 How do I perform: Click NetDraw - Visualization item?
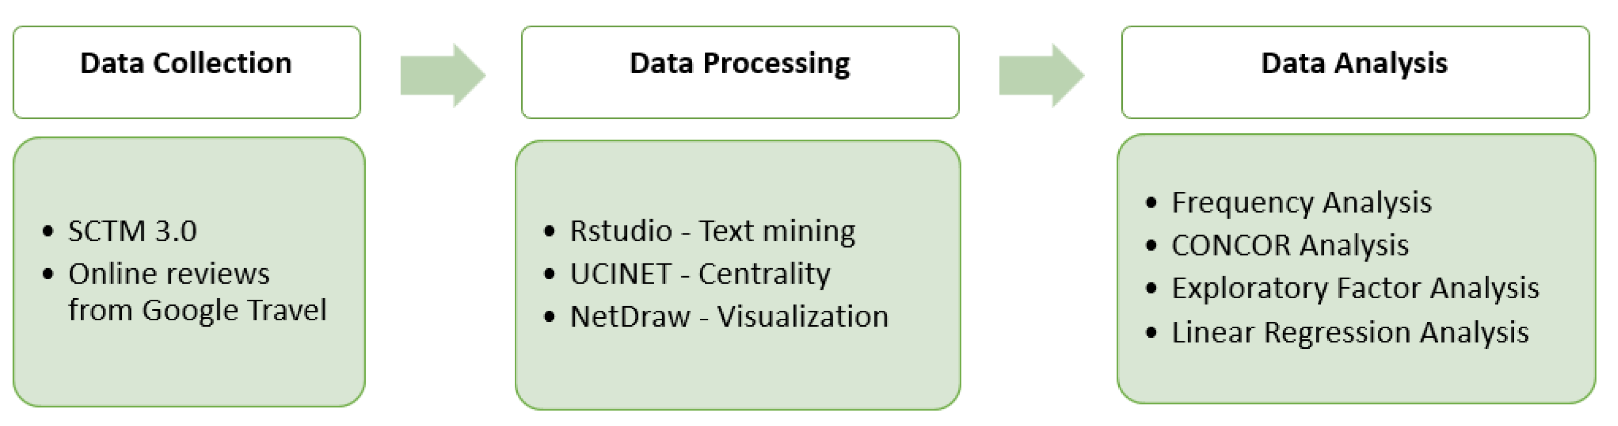pos(729,317)
